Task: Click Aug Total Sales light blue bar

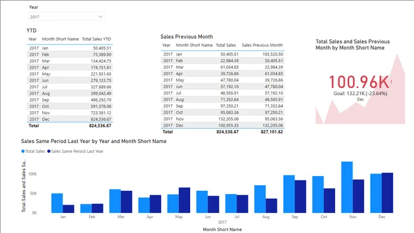Action: pos(260,199)
